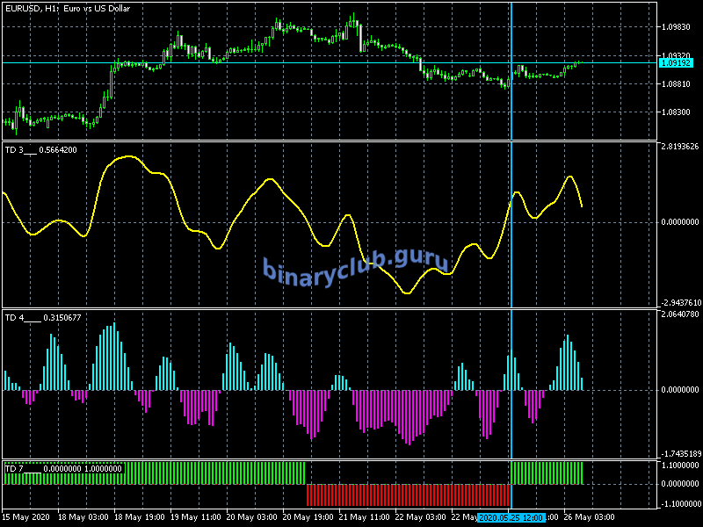Click the cyan current price label 1.09192

click(x=675, y=63)
